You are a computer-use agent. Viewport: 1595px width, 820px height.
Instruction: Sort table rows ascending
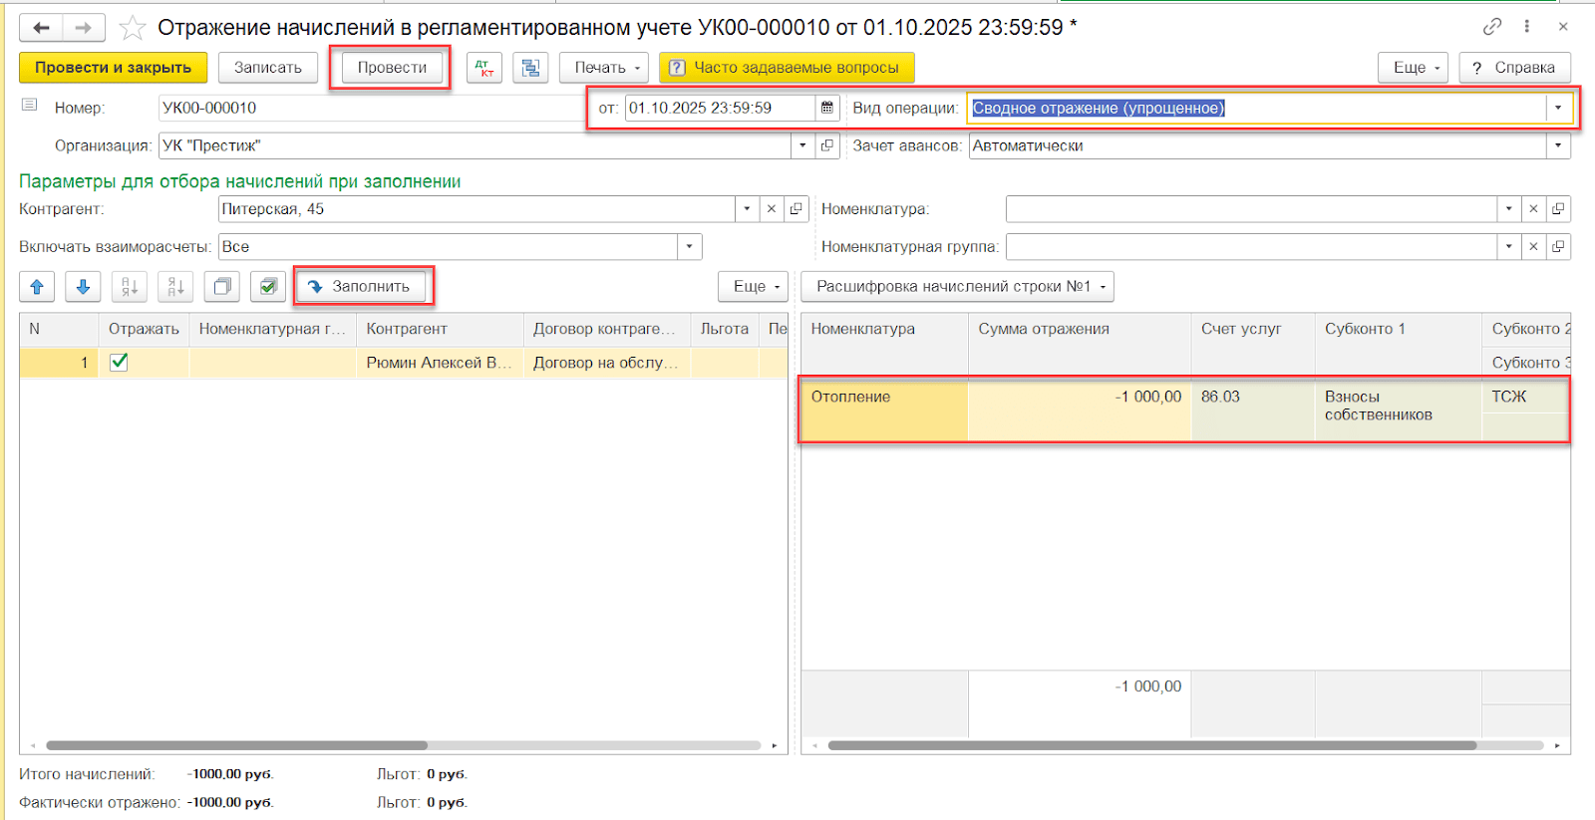click(130, 287)
